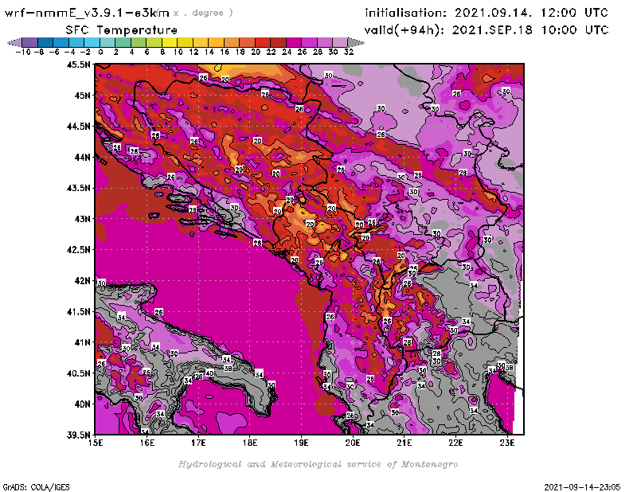Pick magenta legend swatch between 24 and 26
Viewport: 637px width, 492px height.
(293, 42)
